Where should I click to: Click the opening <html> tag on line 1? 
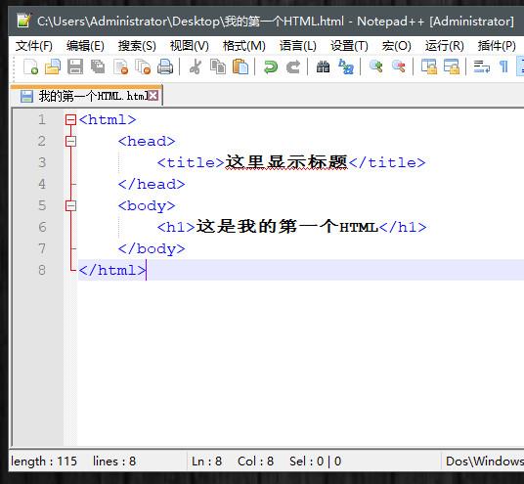coord(108,119)
